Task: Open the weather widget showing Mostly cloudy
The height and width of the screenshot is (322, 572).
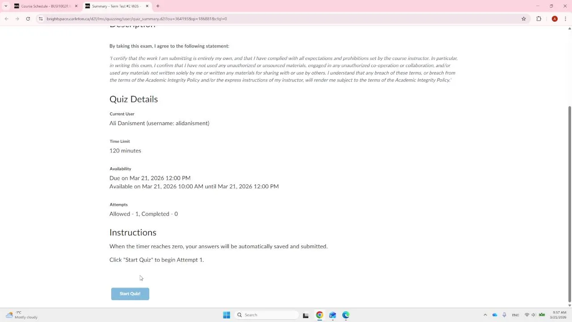Action: pyautogui.click(x=21, y=315)
